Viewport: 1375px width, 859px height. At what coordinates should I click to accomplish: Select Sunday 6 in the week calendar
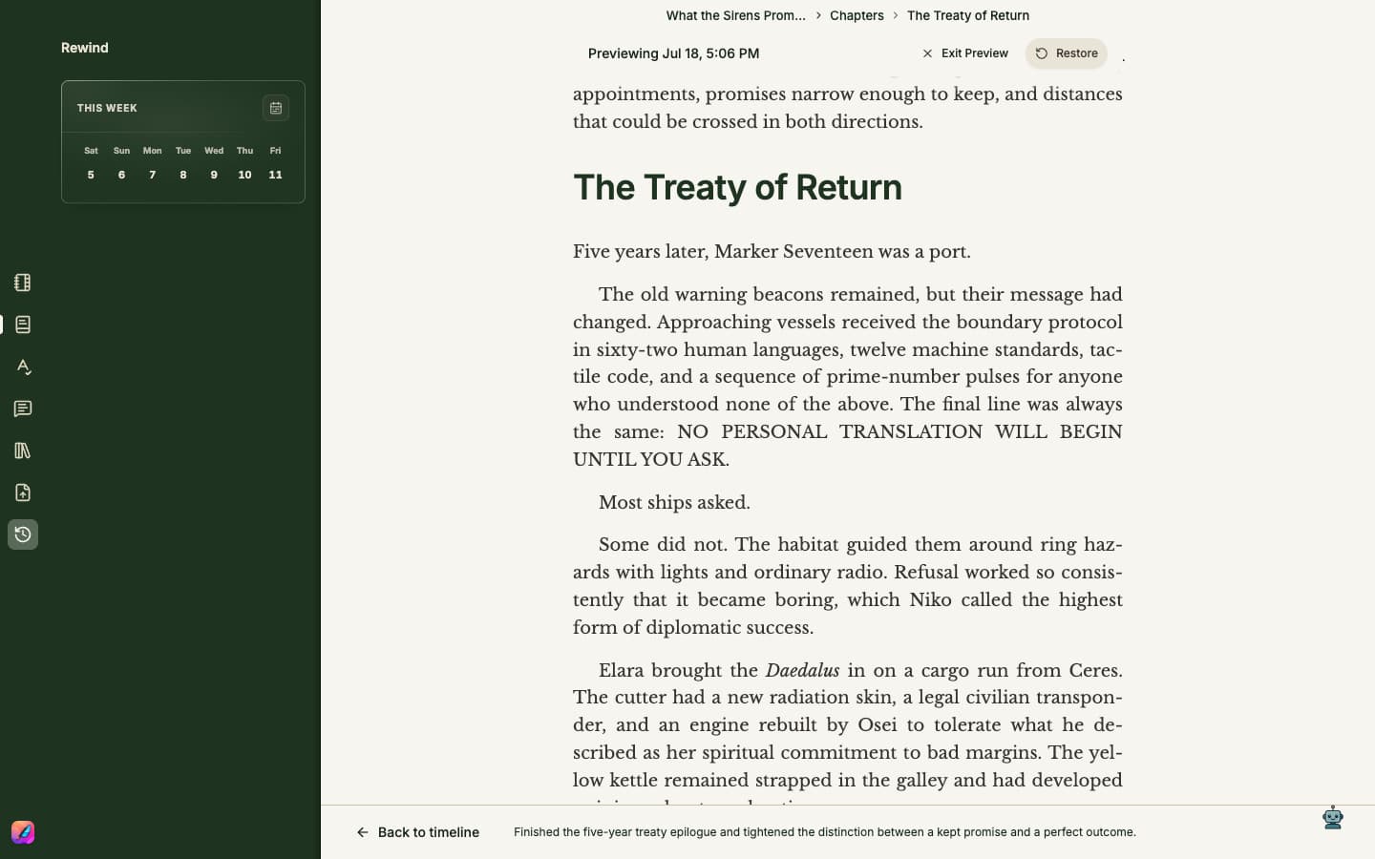[121, 175]
